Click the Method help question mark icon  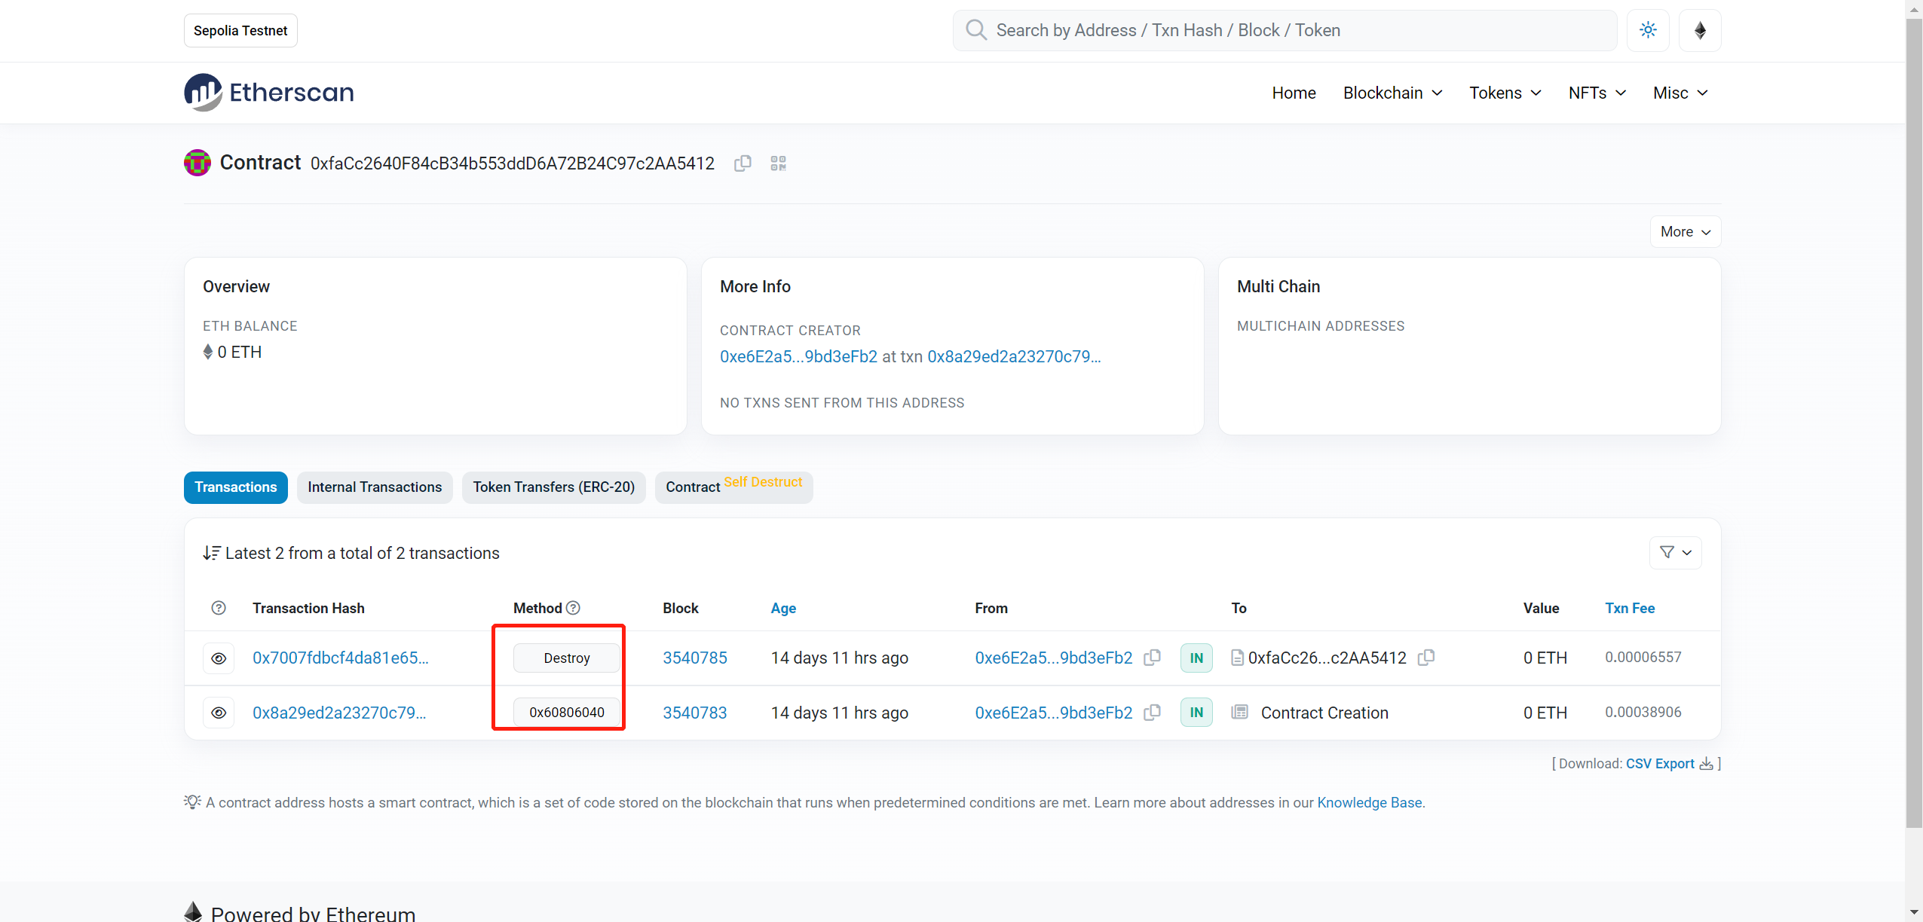(x=573, y=608)
